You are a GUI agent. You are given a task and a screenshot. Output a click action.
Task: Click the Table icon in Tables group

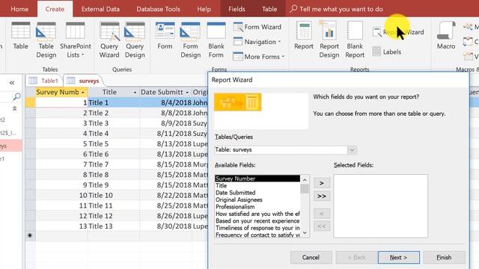coord(20,36)
